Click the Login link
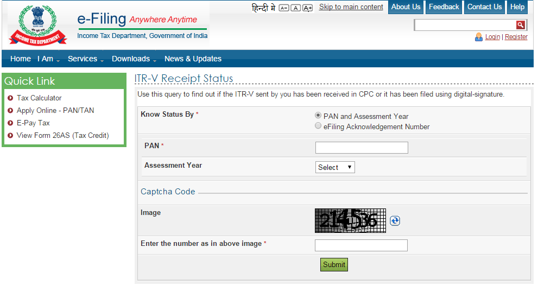 tap(492, 37)
